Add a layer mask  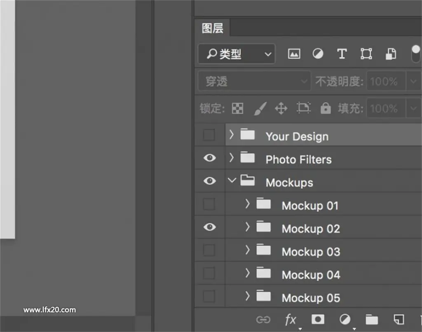coord(318,319)
